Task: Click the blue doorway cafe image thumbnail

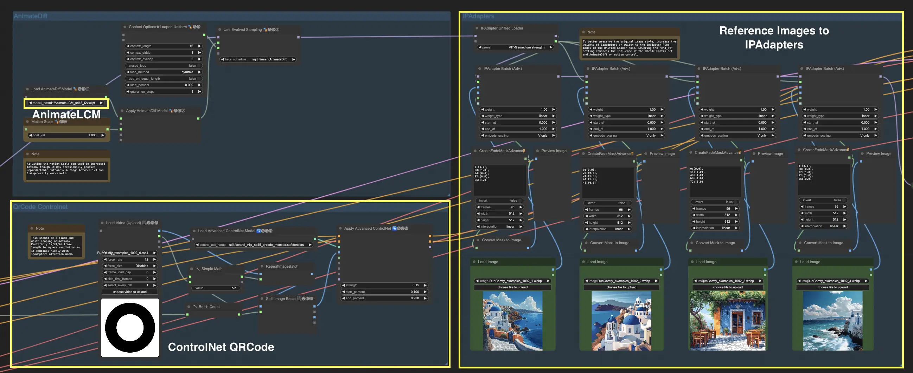Action: (x=728, y=321)
